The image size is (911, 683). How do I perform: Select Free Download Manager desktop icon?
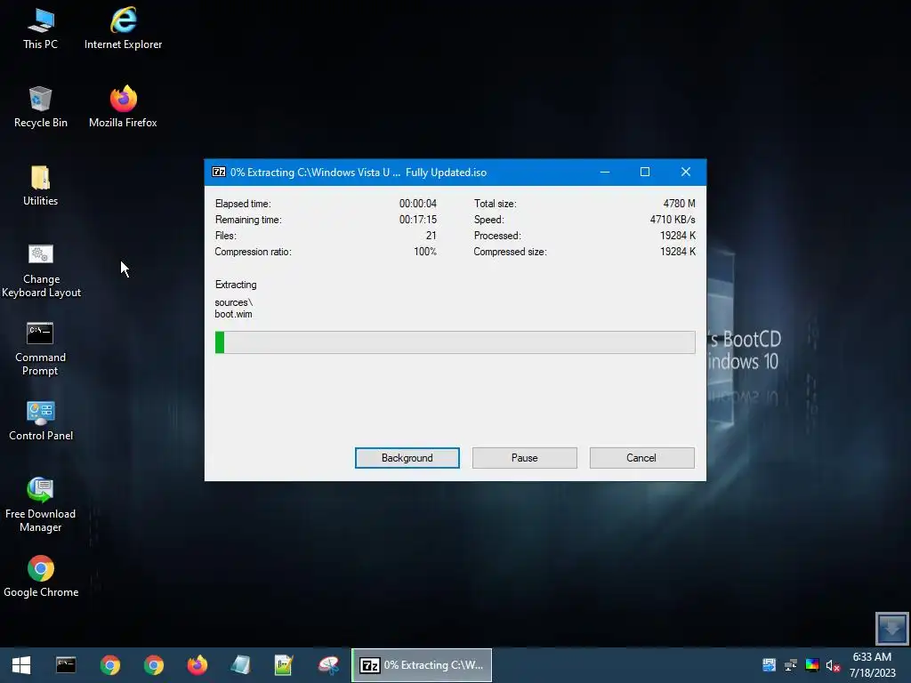pyautogui.click(x=41, y=505)
